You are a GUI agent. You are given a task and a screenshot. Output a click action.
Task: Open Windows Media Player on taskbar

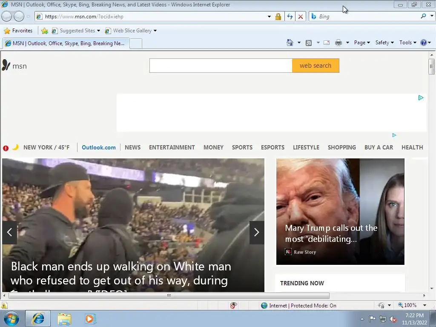(x=90, y=318)
